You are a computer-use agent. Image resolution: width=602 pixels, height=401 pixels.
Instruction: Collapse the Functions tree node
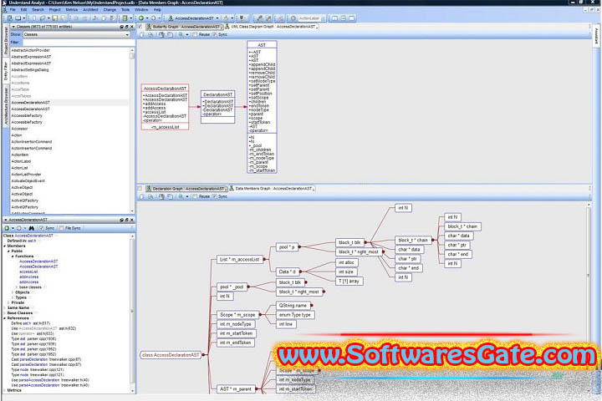13,256
